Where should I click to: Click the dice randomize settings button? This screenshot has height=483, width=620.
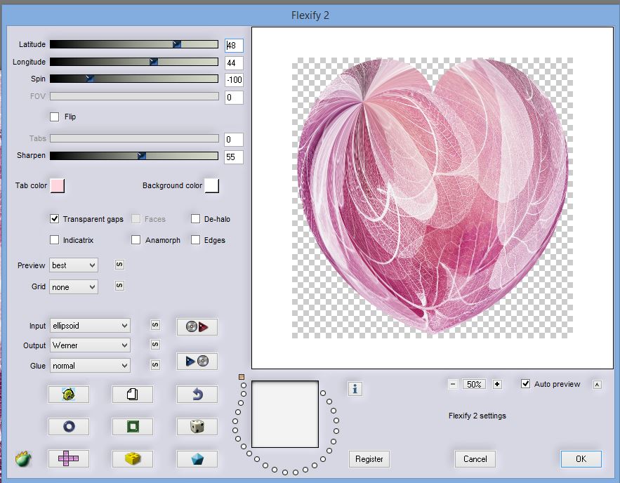(197, 425)
